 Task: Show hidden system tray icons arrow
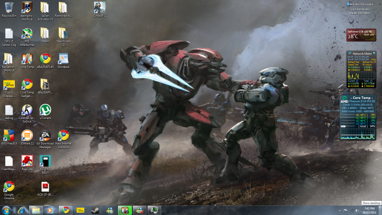340,210
